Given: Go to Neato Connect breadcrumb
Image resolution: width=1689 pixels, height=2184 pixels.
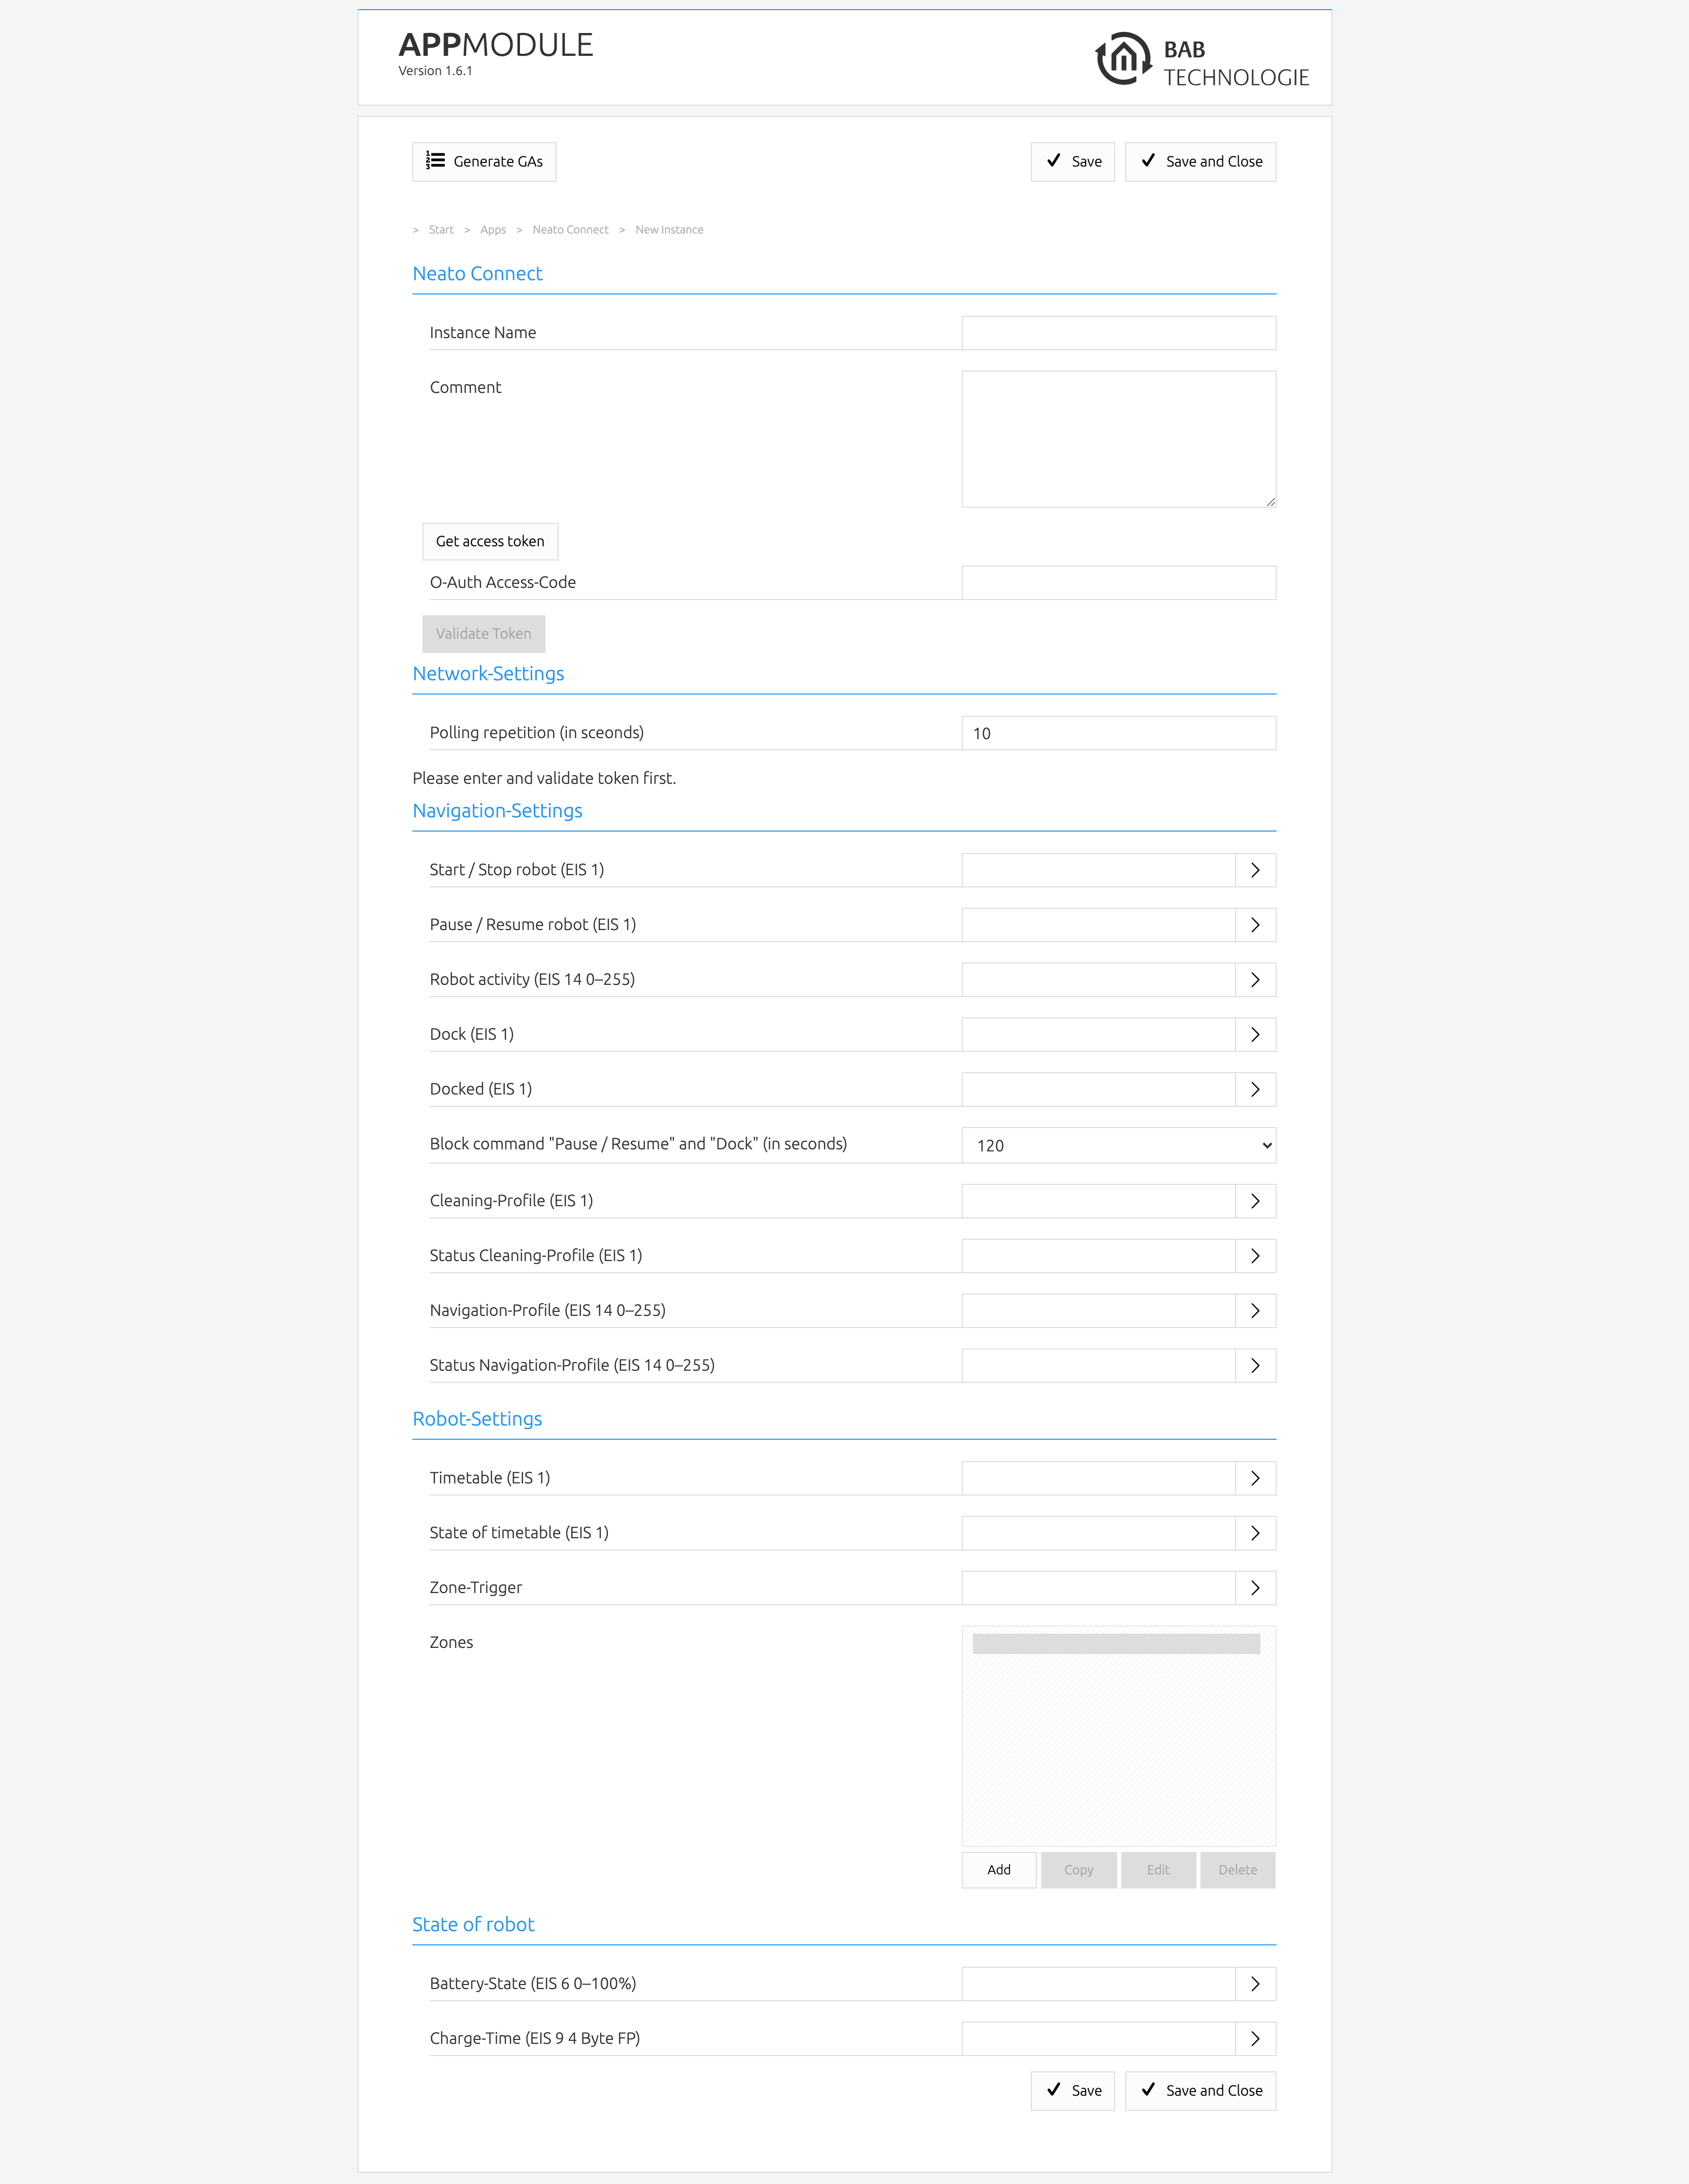Looking at the screenshot, I should point(570,230).
